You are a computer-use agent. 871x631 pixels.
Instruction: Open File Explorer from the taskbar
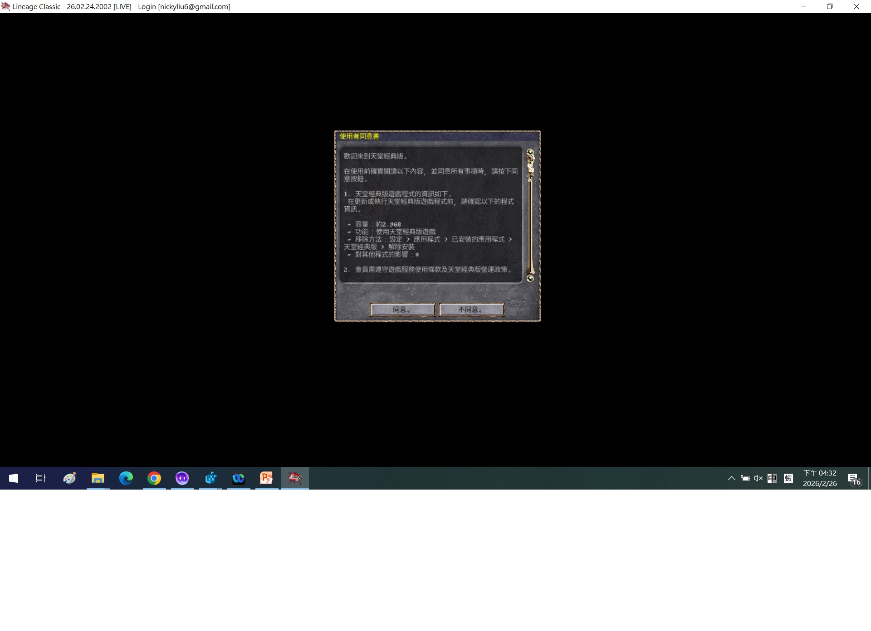98,478
